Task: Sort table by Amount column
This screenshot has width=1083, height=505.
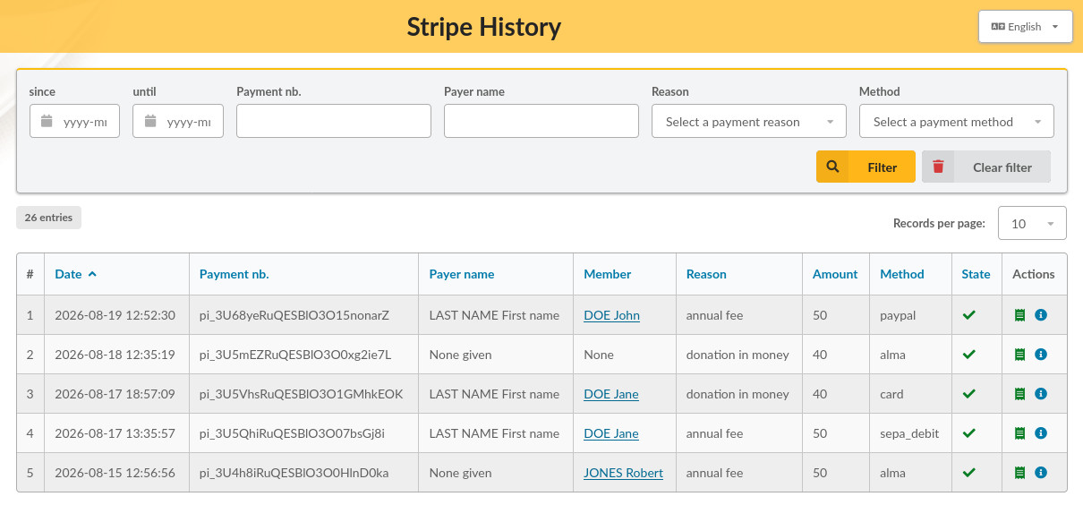Action: [x=835, y=274]
